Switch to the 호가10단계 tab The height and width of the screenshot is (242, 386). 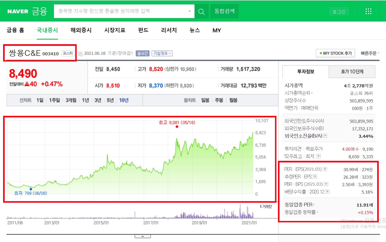point(352,72)
